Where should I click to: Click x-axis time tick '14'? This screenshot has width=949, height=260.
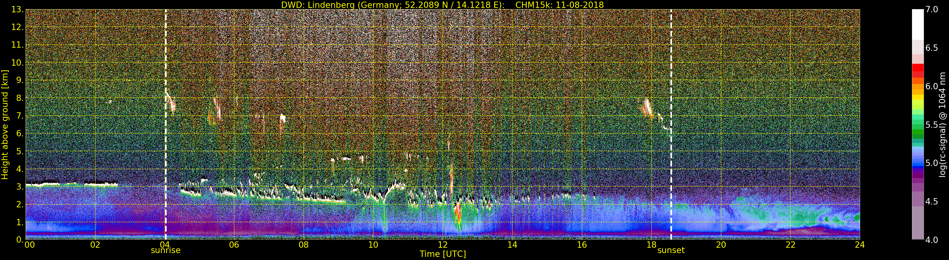[x=512, y=245]
